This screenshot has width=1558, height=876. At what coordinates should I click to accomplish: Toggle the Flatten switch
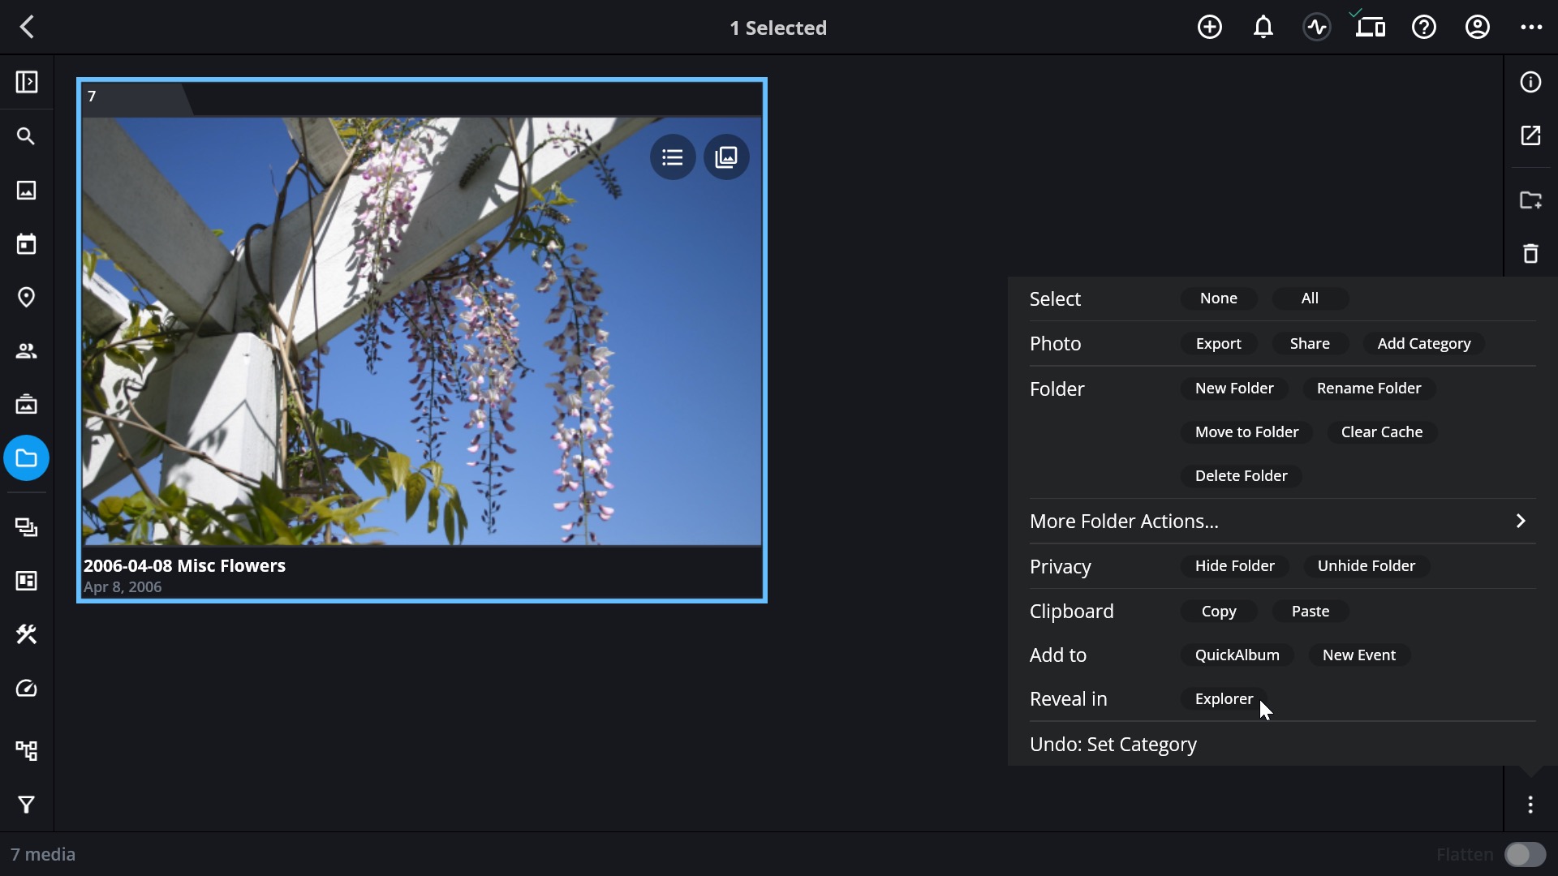[1525, 854]
